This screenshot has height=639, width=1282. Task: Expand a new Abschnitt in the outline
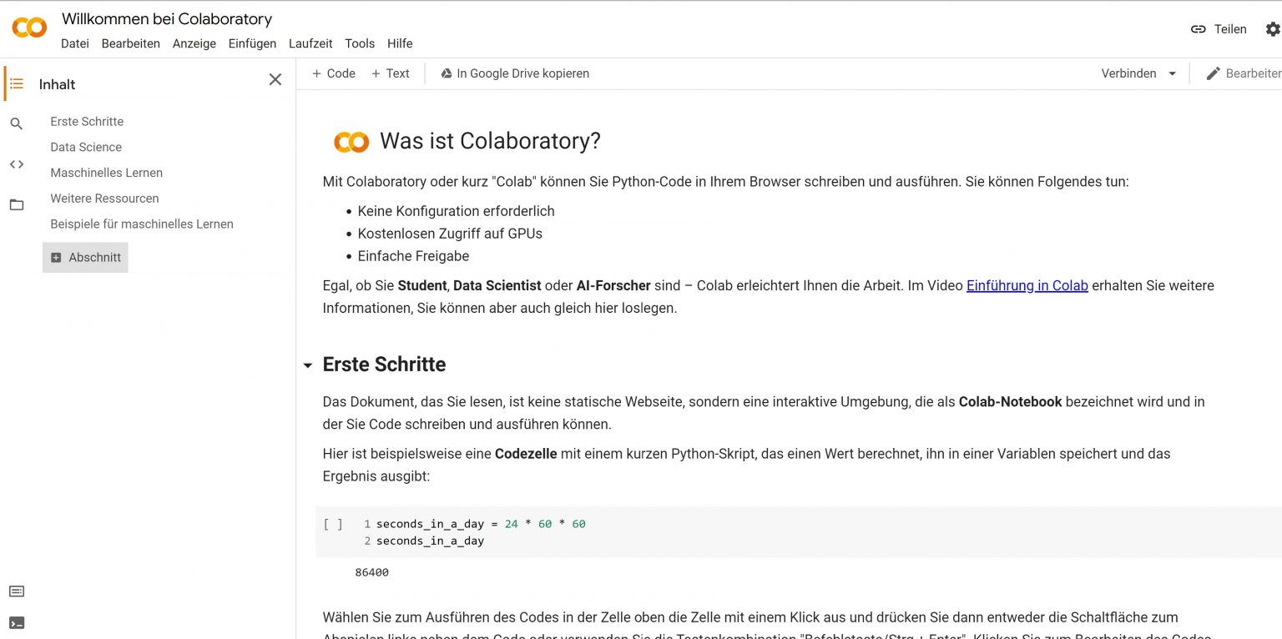click(85, 257)
